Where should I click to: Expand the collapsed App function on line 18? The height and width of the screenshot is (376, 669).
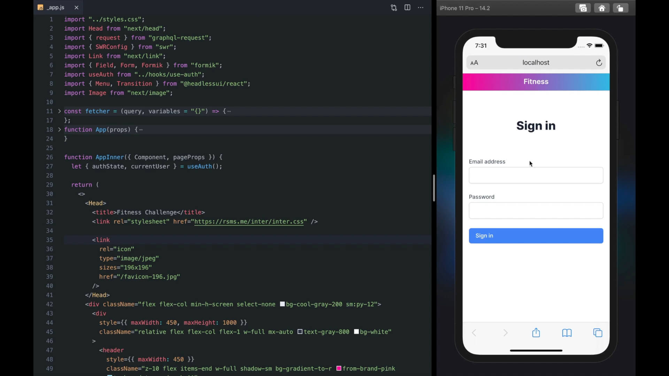tap(59, 130)
